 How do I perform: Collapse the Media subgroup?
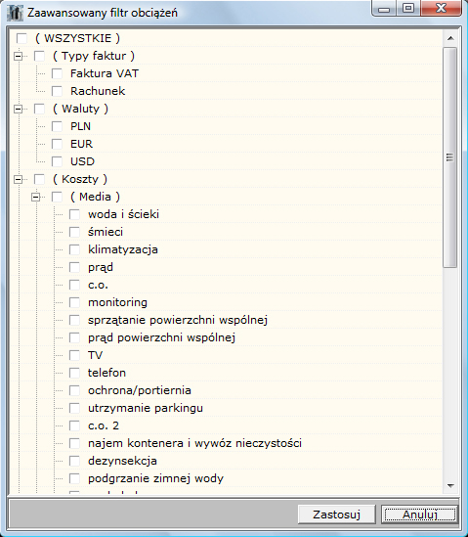tap(35, 197)
